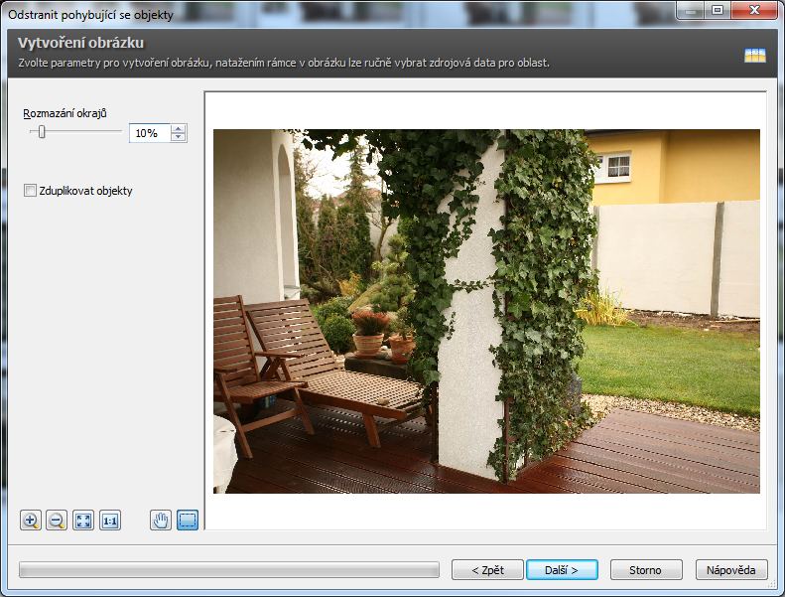
Task: Open help via the Nápověda button
Action: [x=731, y=570]
